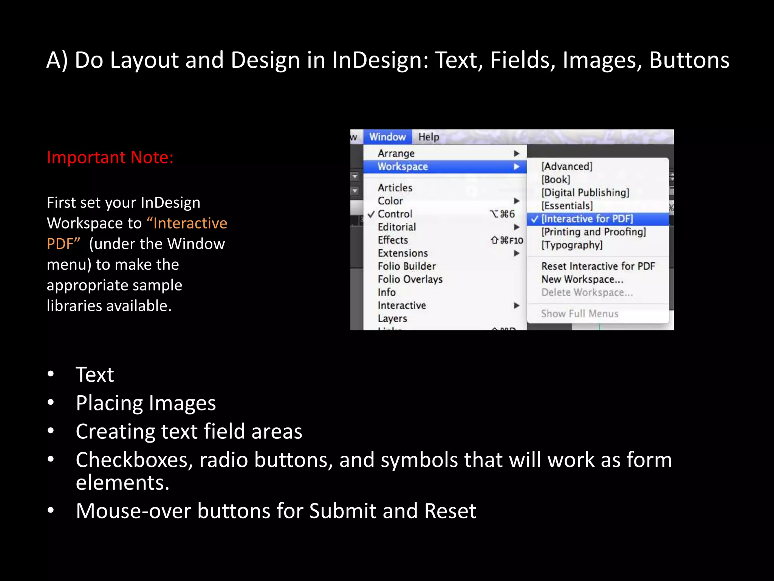Open the Editorial submenu
Viewport: 774px width, 581px height.
click(x=397, y=227)
